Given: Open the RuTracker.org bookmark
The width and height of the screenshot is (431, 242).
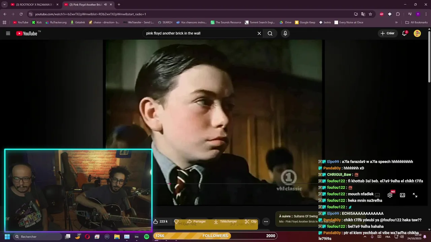Looking at the screenshot, I should [x=56, y=23].
